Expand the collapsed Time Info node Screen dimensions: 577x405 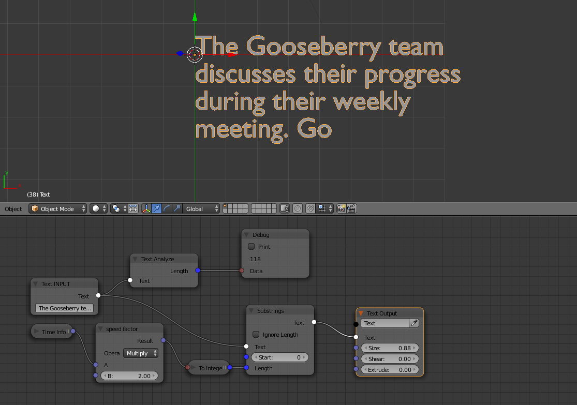[x=36, y=332]
